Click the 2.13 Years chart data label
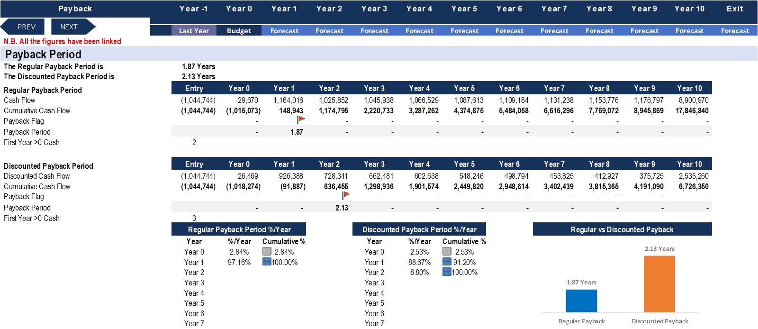The height and width of the screenshot is (329, 758). pyautogui.click(x=659, y=249)
